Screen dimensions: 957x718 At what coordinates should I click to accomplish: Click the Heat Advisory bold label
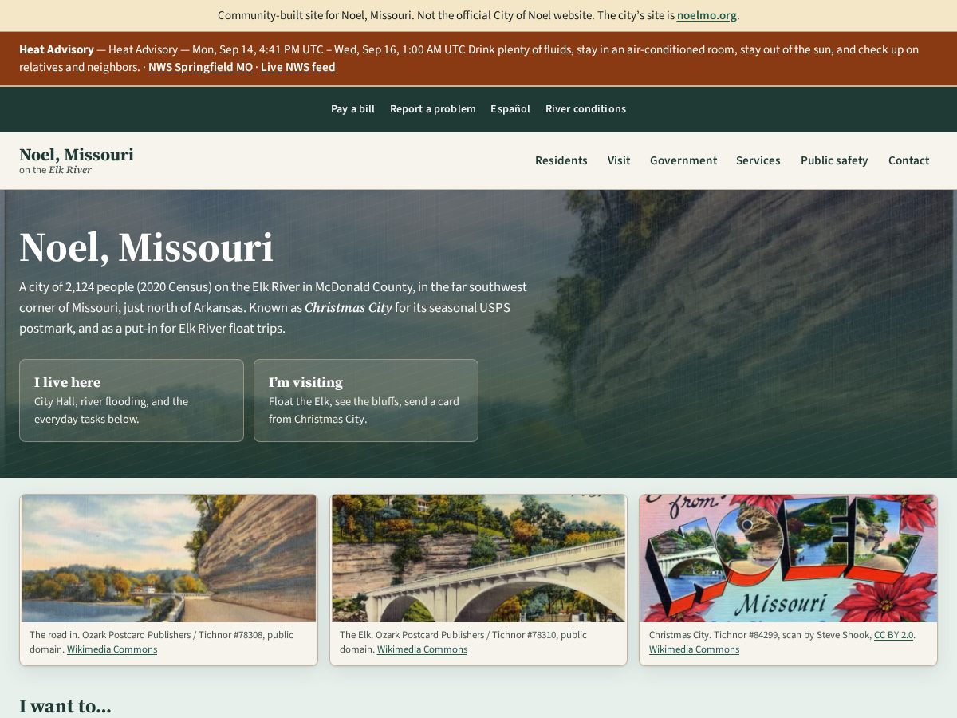pos(57,49)
